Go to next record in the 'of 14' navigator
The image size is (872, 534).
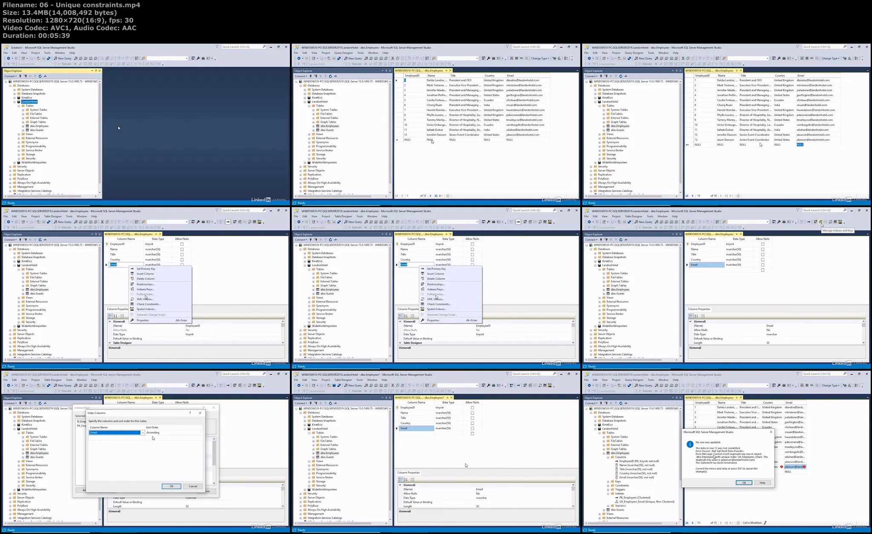[x=722, y=196]
